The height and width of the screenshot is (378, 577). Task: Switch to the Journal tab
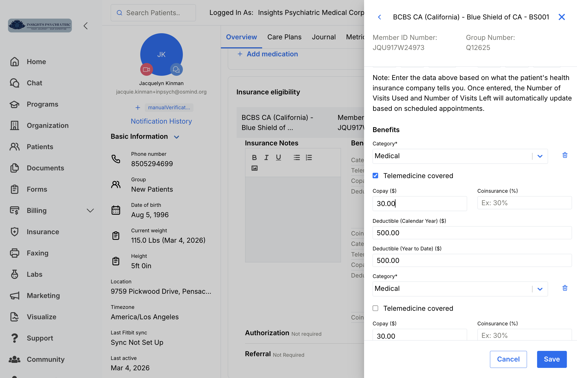click(324, 37)
